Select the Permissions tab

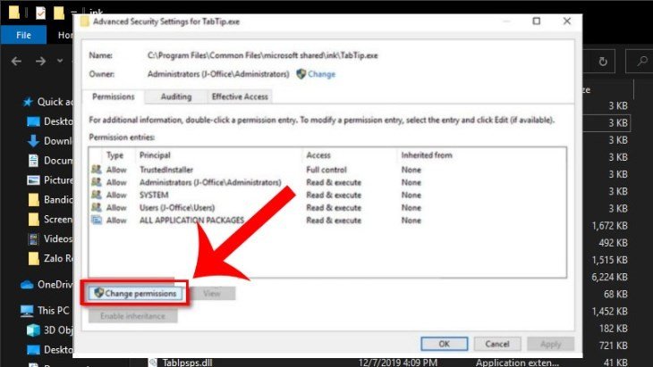[x=114, y=96]
